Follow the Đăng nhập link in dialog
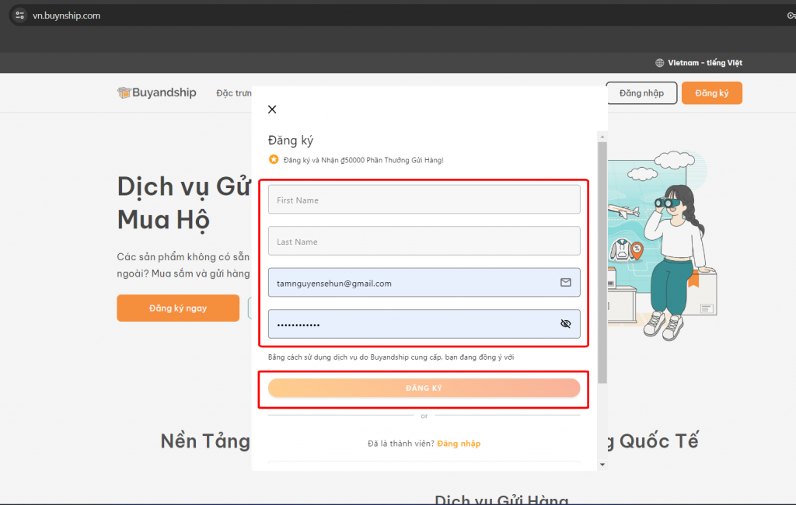 click(x=459, y=444)
